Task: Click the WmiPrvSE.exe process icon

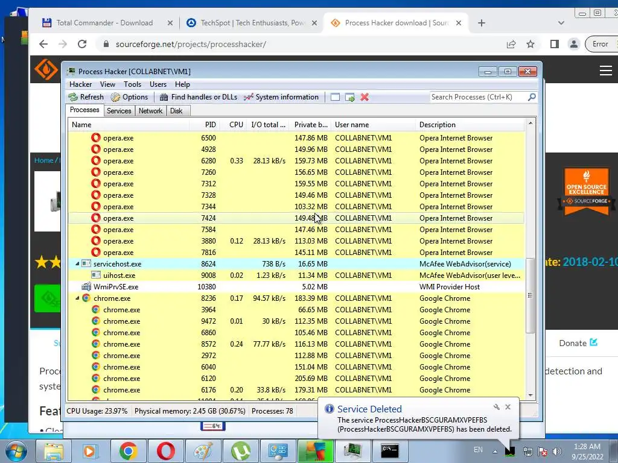Action: [x=86, y=286]
